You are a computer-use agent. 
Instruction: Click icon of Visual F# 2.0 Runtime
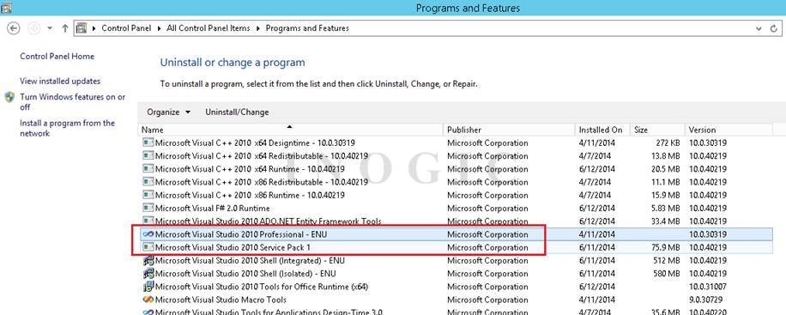point(148,208)
